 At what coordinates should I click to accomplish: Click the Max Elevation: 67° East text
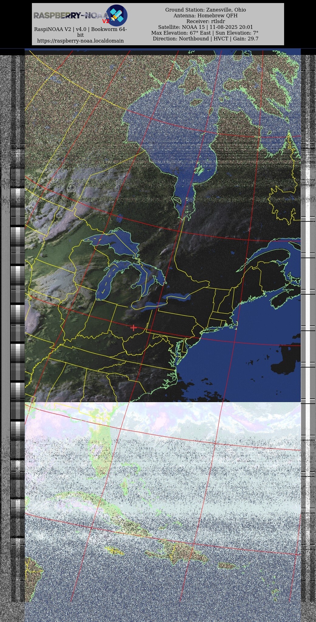[x=181, y=33]
